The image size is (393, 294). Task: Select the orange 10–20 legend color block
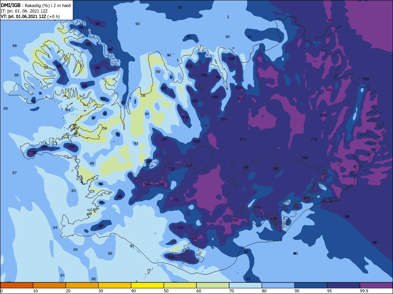click(50, 285)
